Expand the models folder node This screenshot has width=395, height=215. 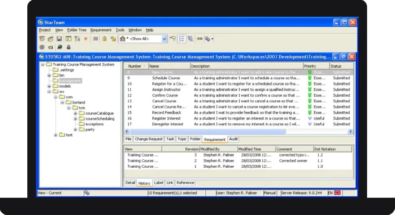pyautogui.click(x=49, y=86)
